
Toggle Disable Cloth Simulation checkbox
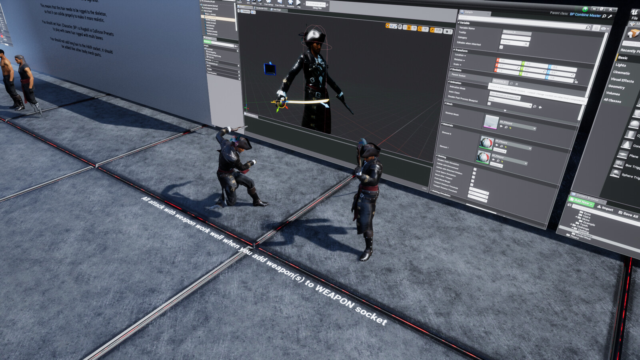tap(475, 169)
